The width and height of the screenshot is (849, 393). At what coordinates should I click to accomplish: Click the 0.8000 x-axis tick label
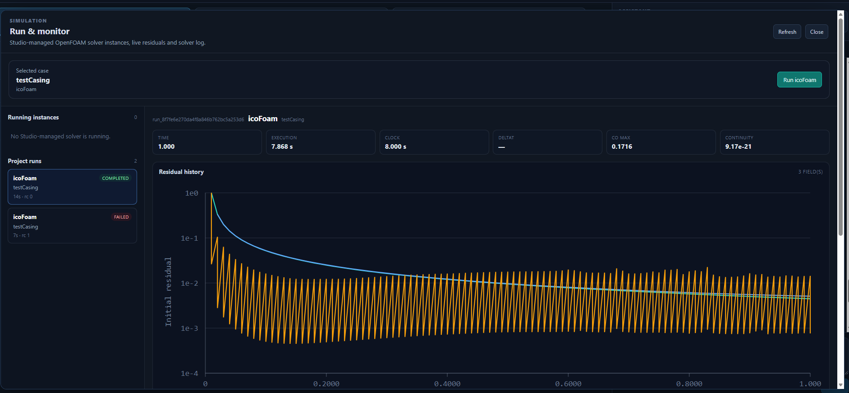coord(689,384)
